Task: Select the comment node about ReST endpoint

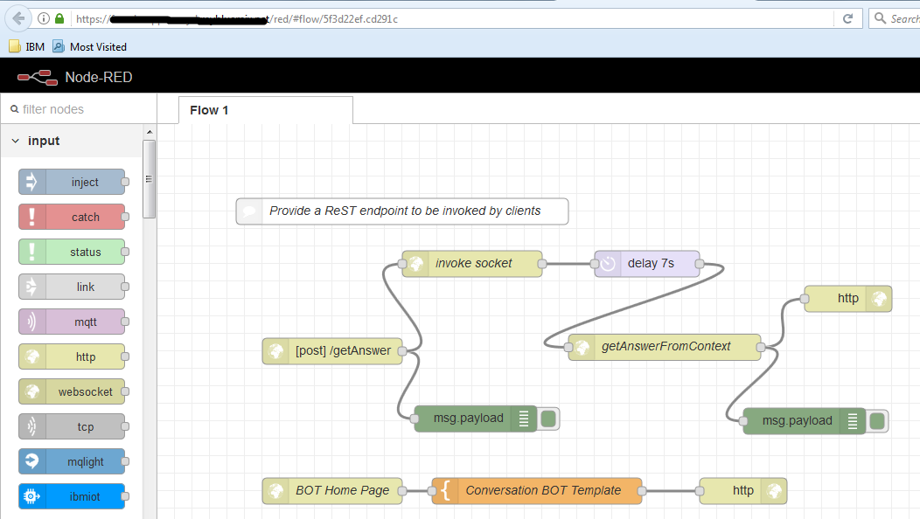Action: [402, 211]
